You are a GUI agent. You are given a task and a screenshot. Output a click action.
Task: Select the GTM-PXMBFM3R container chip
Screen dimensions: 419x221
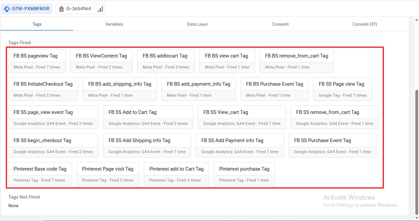[x=27, y=9]
